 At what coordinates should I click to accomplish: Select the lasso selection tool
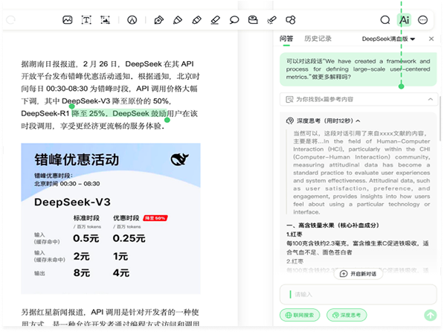[x=234, y=20]
